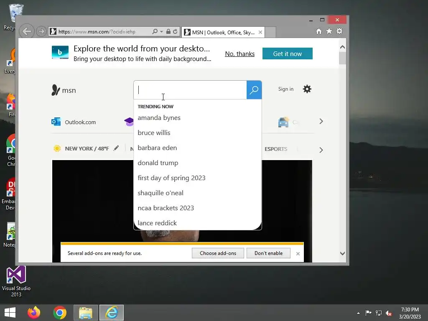Click the Internet Explorer Back arrow button
This screenshot has width=428, height=321.
point(27,31)
